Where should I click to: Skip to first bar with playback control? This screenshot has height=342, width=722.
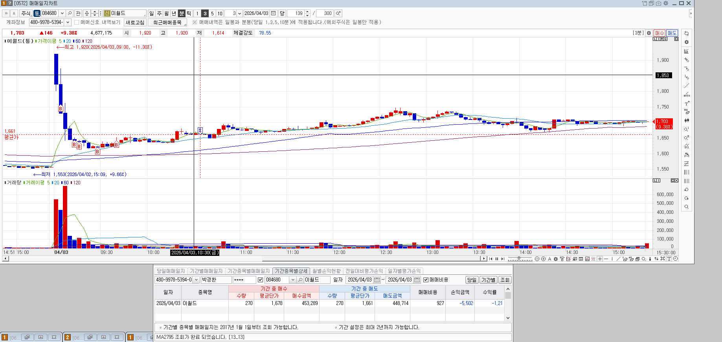click(491, 259)
